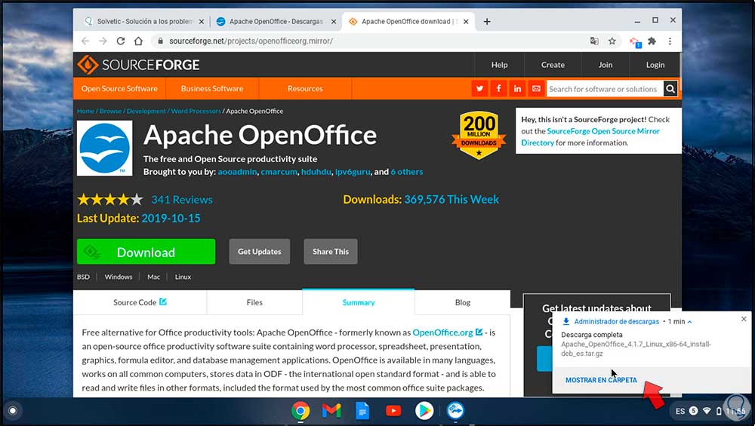755x426 pixels.
Task: Collapse the download notification chevron
Action: (x=689, y=322)
